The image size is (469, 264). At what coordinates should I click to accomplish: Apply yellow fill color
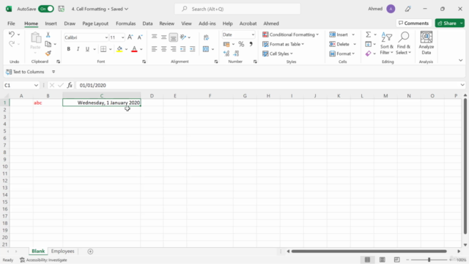119,49
